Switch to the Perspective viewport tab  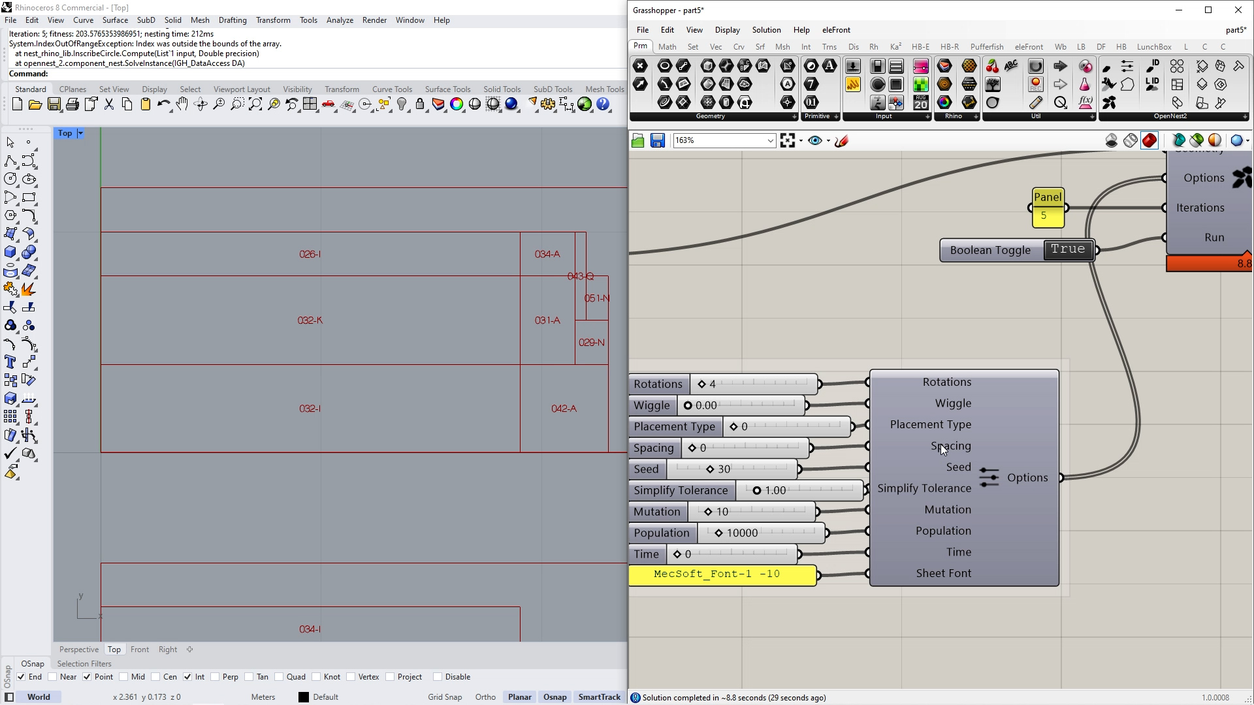tap(78, 650)
